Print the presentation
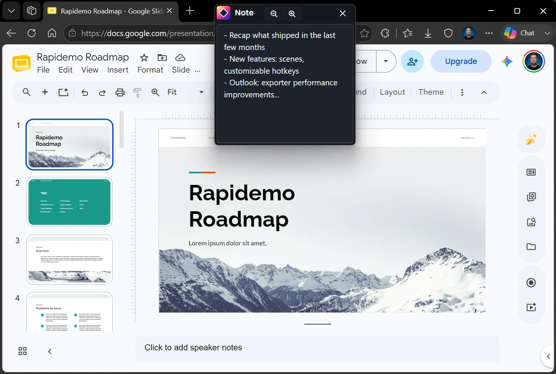 [x=120, y=92]
